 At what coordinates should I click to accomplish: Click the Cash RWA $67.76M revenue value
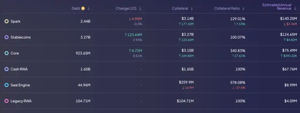coord(289,69)
